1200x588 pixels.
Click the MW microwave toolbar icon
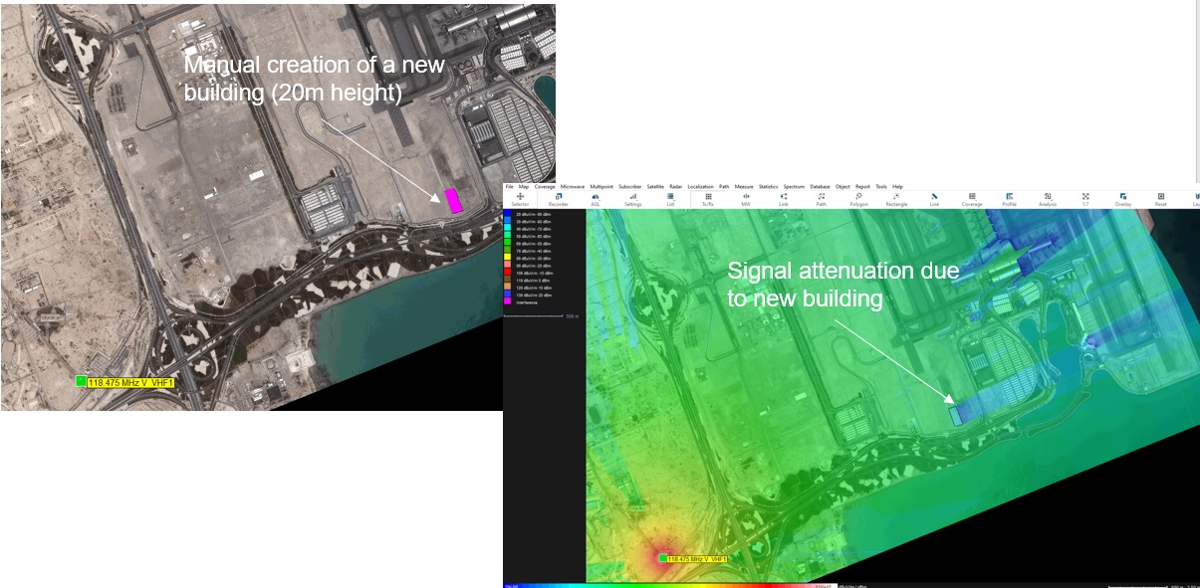click(746, 199)
